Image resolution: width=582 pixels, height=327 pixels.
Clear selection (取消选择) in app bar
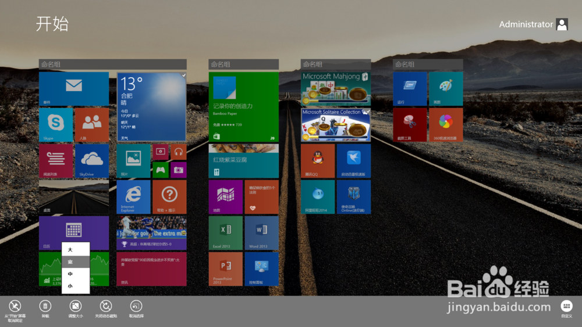point(136,309)
